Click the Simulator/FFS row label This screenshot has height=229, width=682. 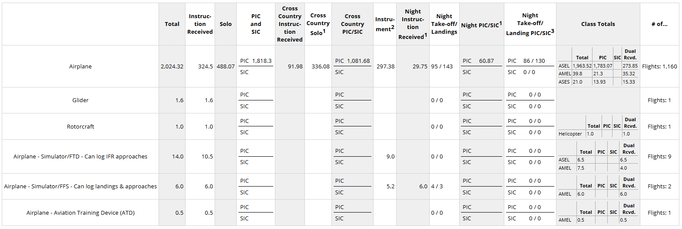coord(80,187)
